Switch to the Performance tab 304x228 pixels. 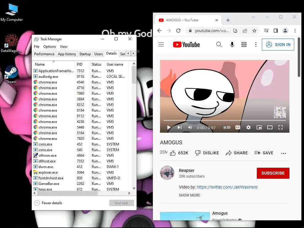pos(44,54)
